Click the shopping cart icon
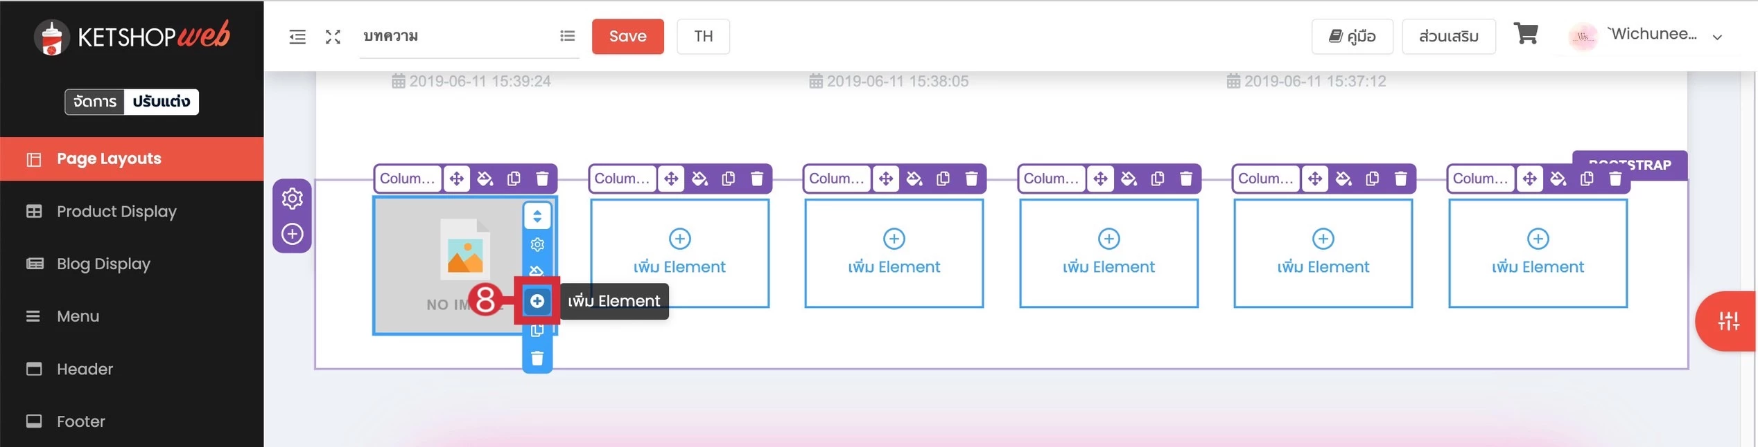This screenshot has height=447, width=1758. click(1525, 34)
